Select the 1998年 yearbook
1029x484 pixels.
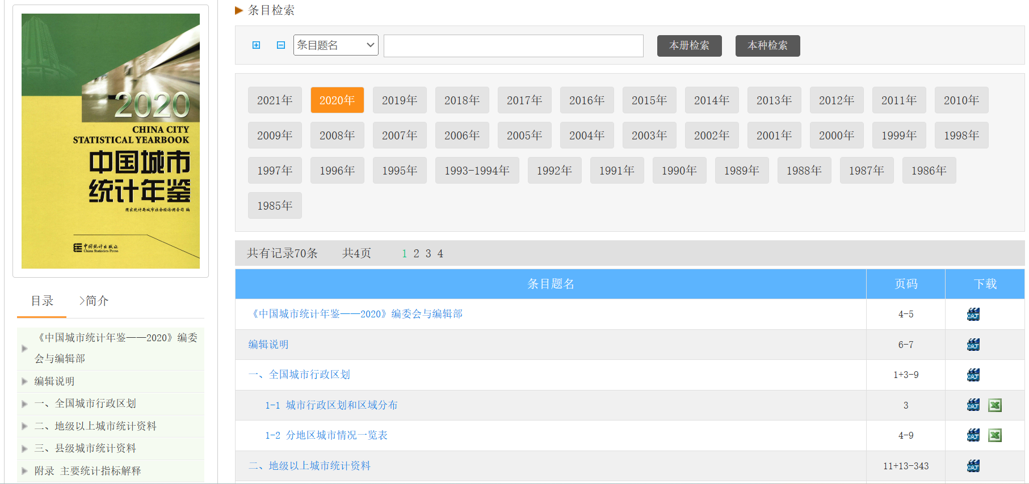tap(961, 135)
